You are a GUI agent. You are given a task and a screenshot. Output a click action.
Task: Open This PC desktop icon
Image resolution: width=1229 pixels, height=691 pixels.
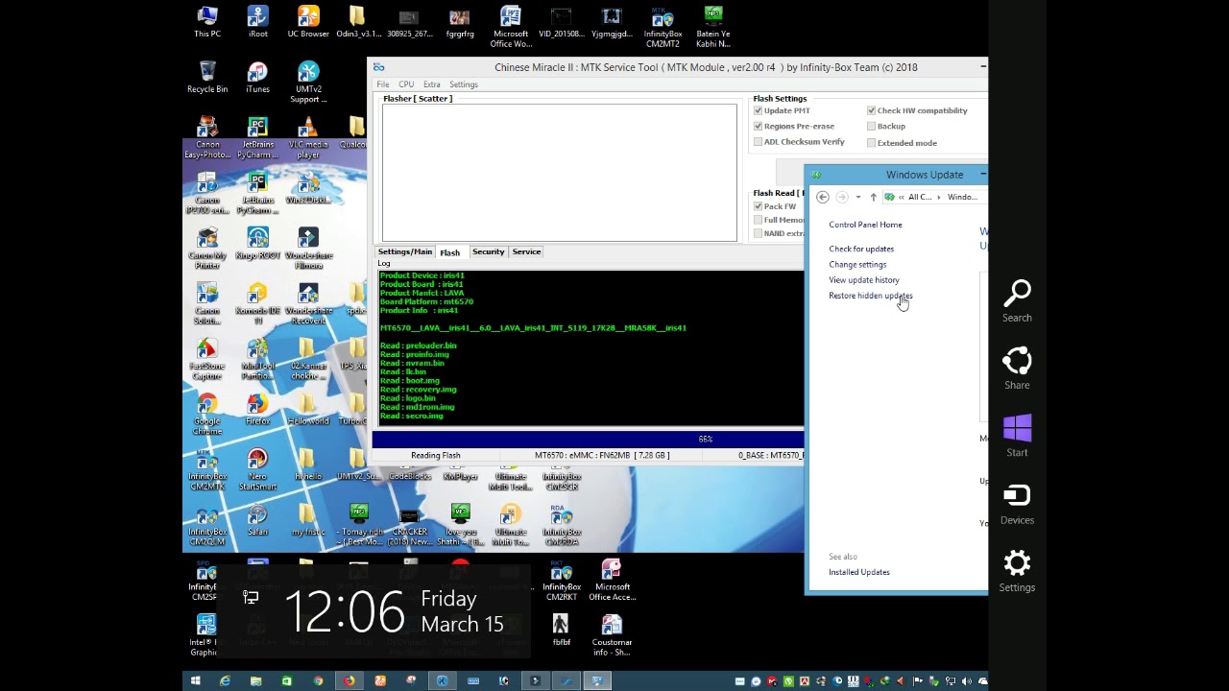[207, 22]
